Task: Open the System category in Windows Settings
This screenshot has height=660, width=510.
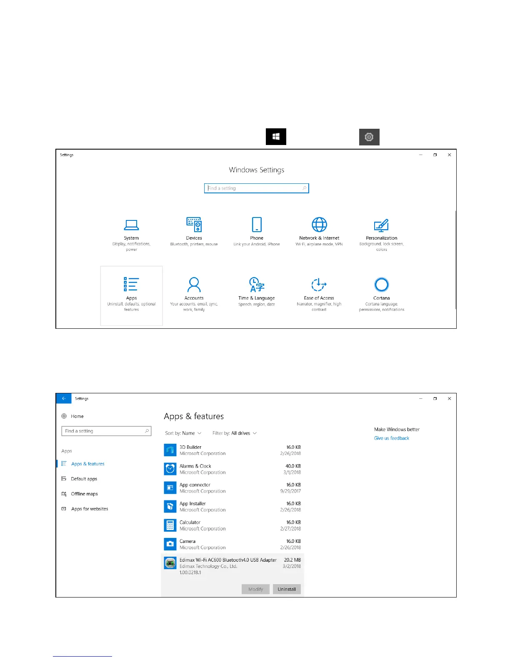Action: point(131,235)
